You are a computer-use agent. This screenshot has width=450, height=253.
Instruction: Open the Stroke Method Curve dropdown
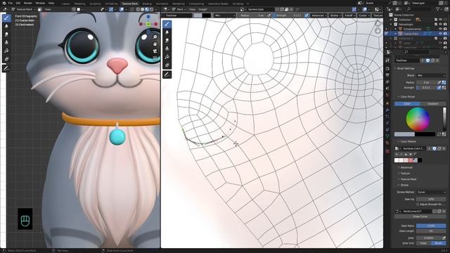431,192
